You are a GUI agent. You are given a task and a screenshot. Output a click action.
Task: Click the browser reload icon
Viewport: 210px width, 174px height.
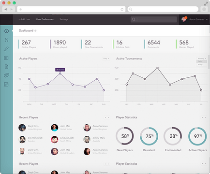tap(122, 9)
